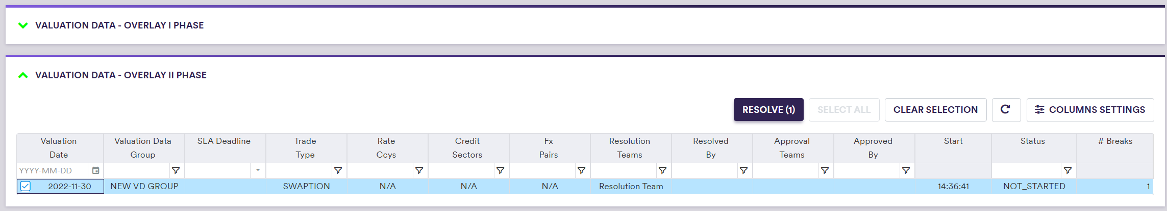Image resolution: width=1167 pixels, height=211 pixels.
Task: Open filter for Rate Ccys column
Action: click(419, 170)
